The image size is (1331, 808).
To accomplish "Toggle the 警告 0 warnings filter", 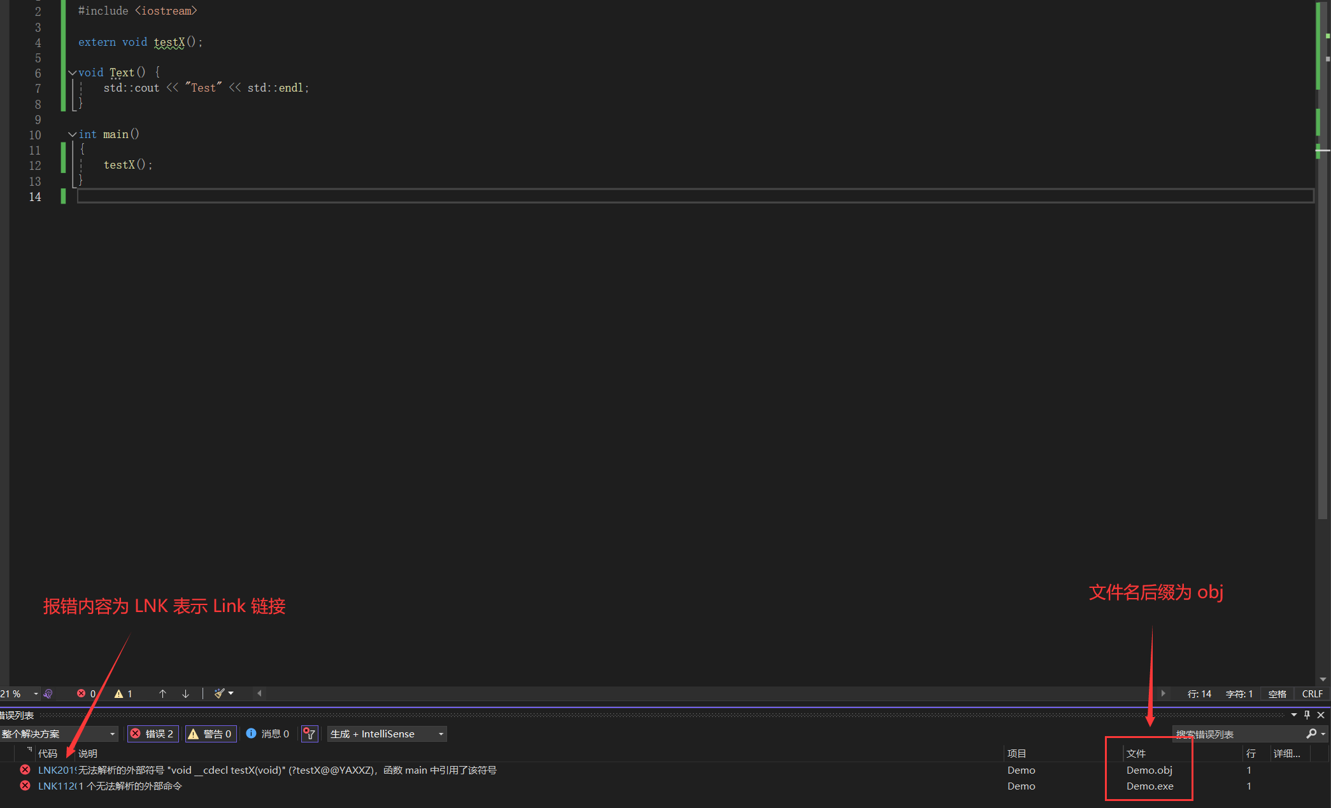I will click(x=211, y=734).
